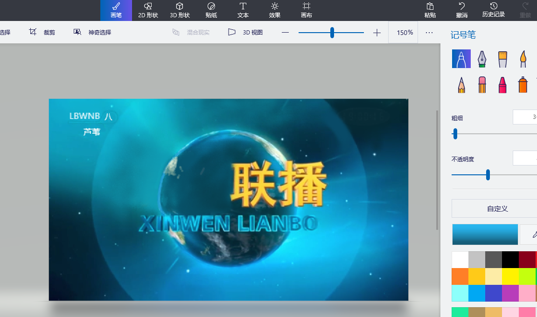Select the Spray can tool
This screenshot has width=537, height=317.
[523, 84]
